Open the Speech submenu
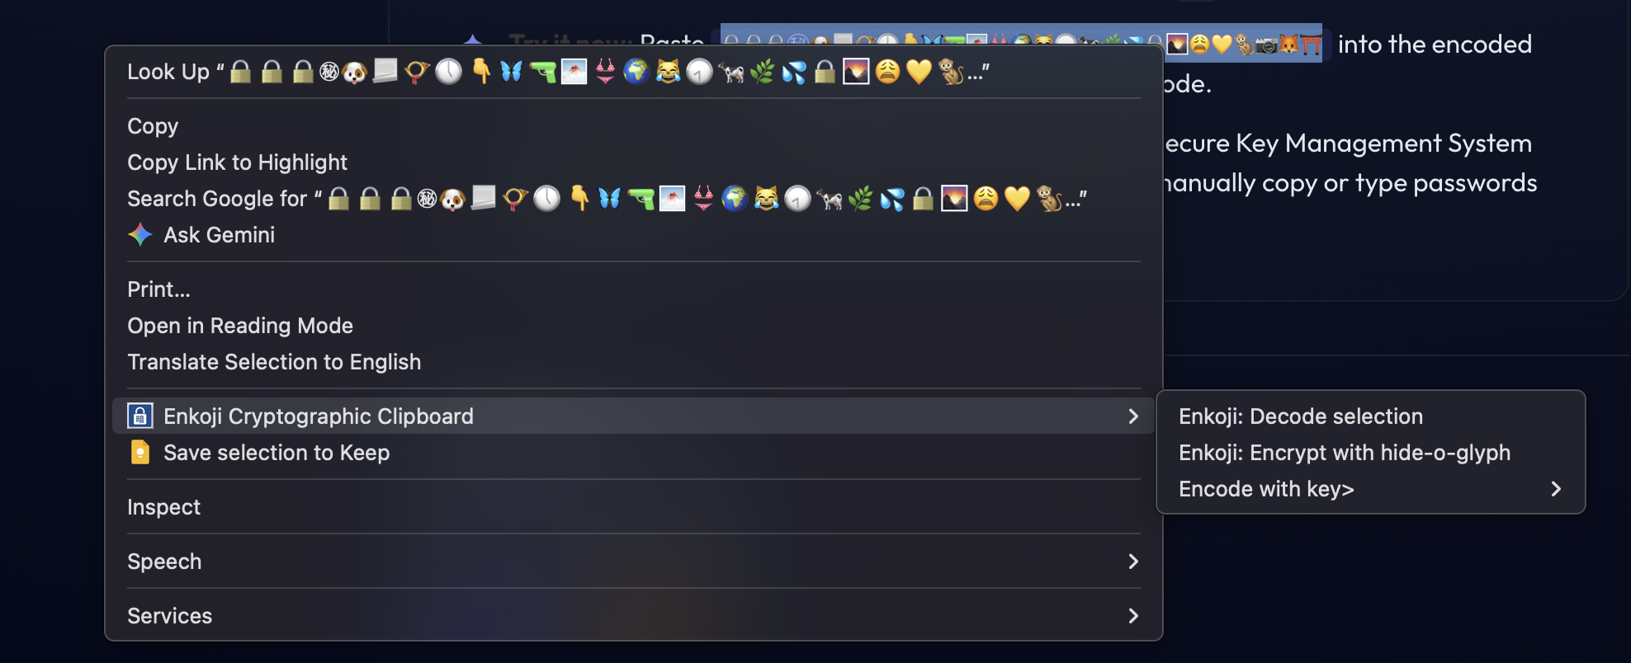Image resolution: width=1631 pixels, height=663 pixels. [633, 562]
